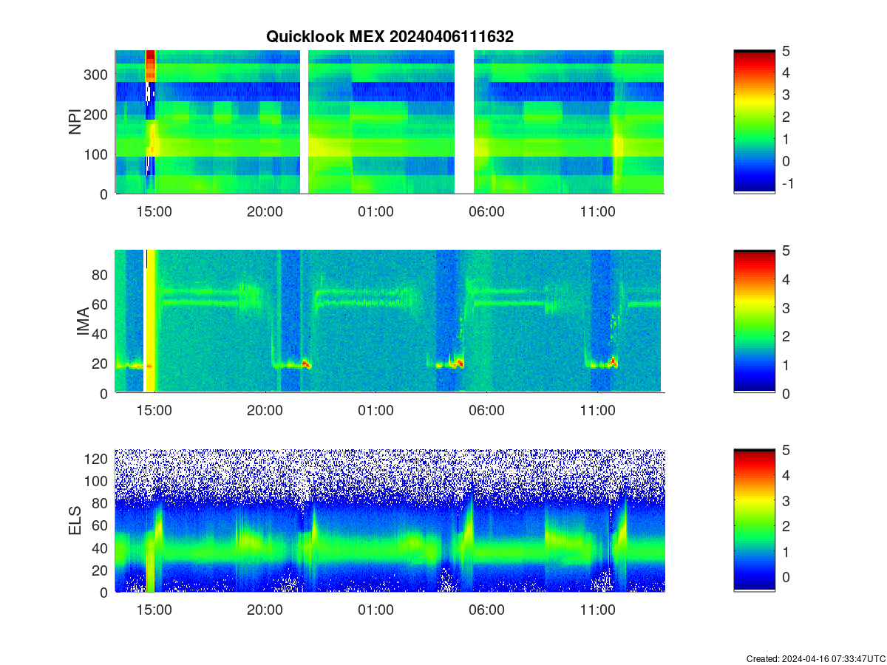
Task: Click the 01:00 tick under the IMA panel
Action: click(375, 412)
